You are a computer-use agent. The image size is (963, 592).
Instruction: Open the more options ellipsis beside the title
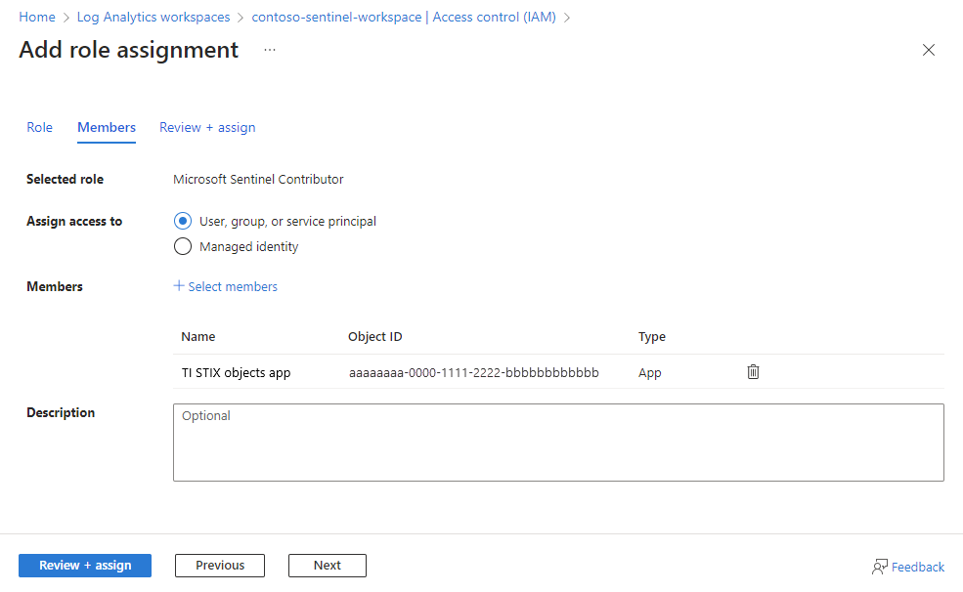[x=269, y=48]
